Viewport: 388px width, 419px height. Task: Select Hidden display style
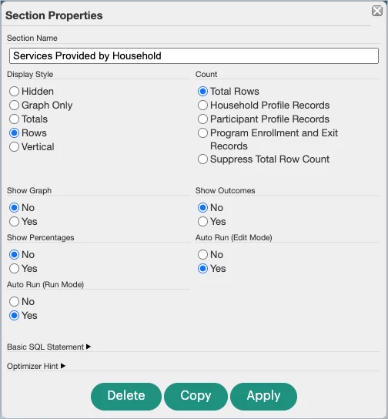(14, 92)
